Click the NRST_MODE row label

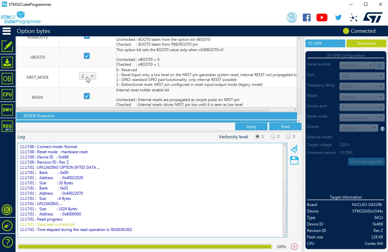38,77
